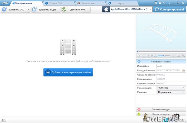Click the bottom-right panel toggle icon

182,120
